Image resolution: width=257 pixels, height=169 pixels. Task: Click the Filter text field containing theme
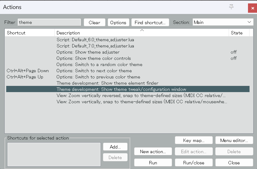pos(49,22)
